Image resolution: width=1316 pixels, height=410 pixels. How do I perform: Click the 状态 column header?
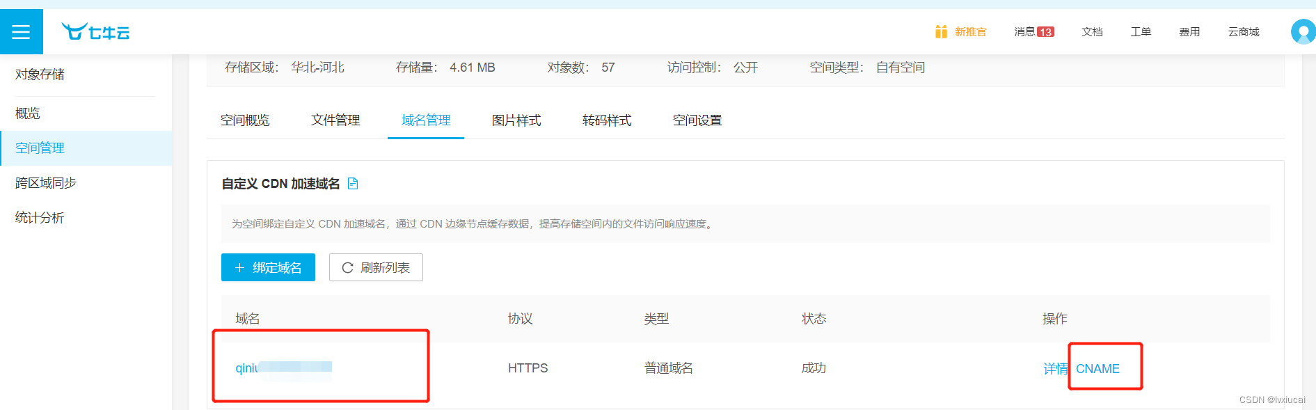(x=814, y=319)
